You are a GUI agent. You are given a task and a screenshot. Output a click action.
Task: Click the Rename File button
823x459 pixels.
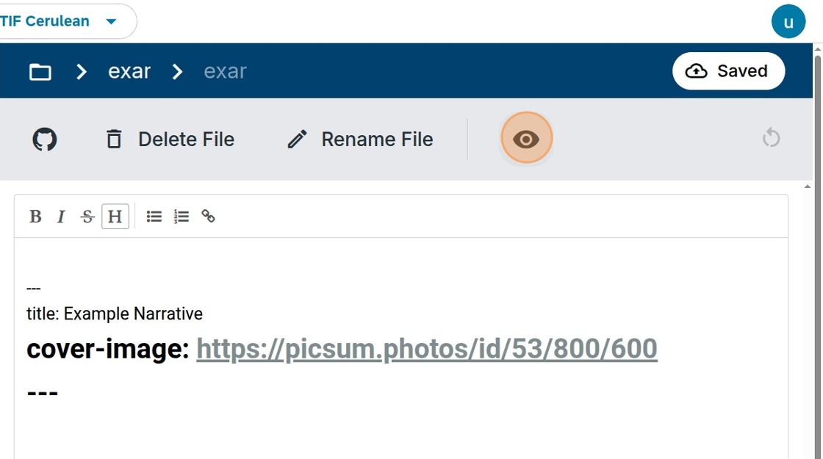click(360, 140)
